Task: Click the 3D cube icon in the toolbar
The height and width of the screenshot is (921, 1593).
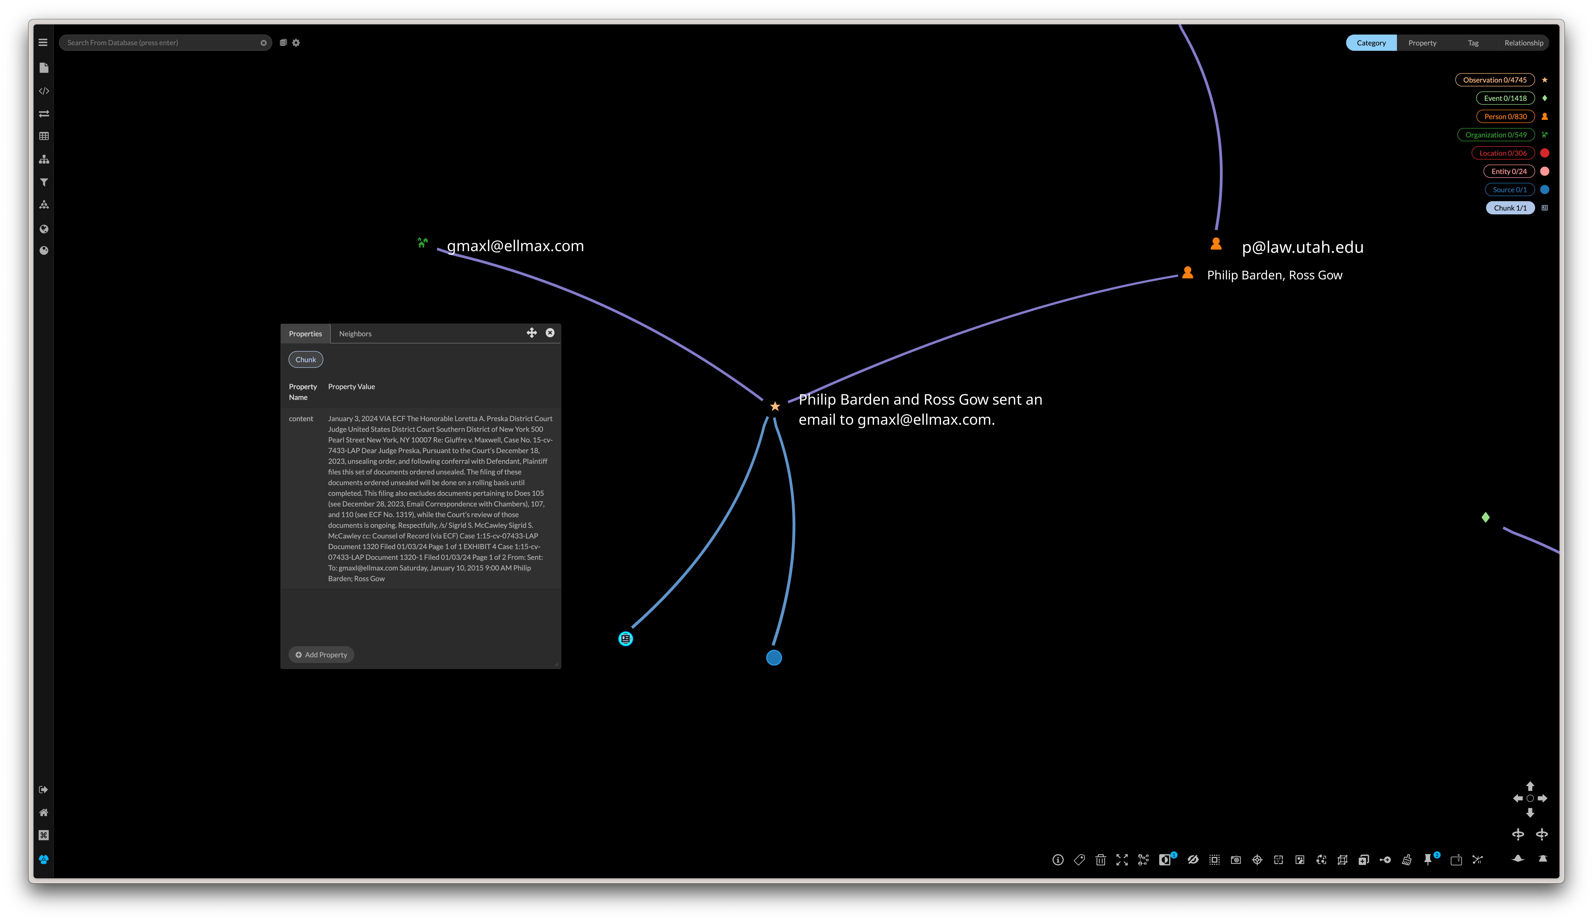Action: click(x=1343, y=860)
